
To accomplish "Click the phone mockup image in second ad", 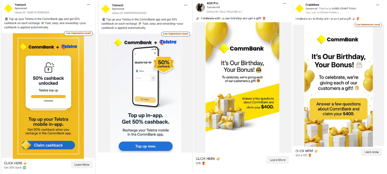I will pos(146,77).
